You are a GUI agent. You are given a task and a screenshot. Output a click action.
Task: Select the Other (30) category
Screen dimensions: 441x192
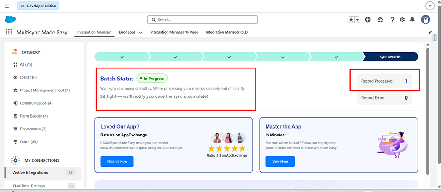pos(29,142)
